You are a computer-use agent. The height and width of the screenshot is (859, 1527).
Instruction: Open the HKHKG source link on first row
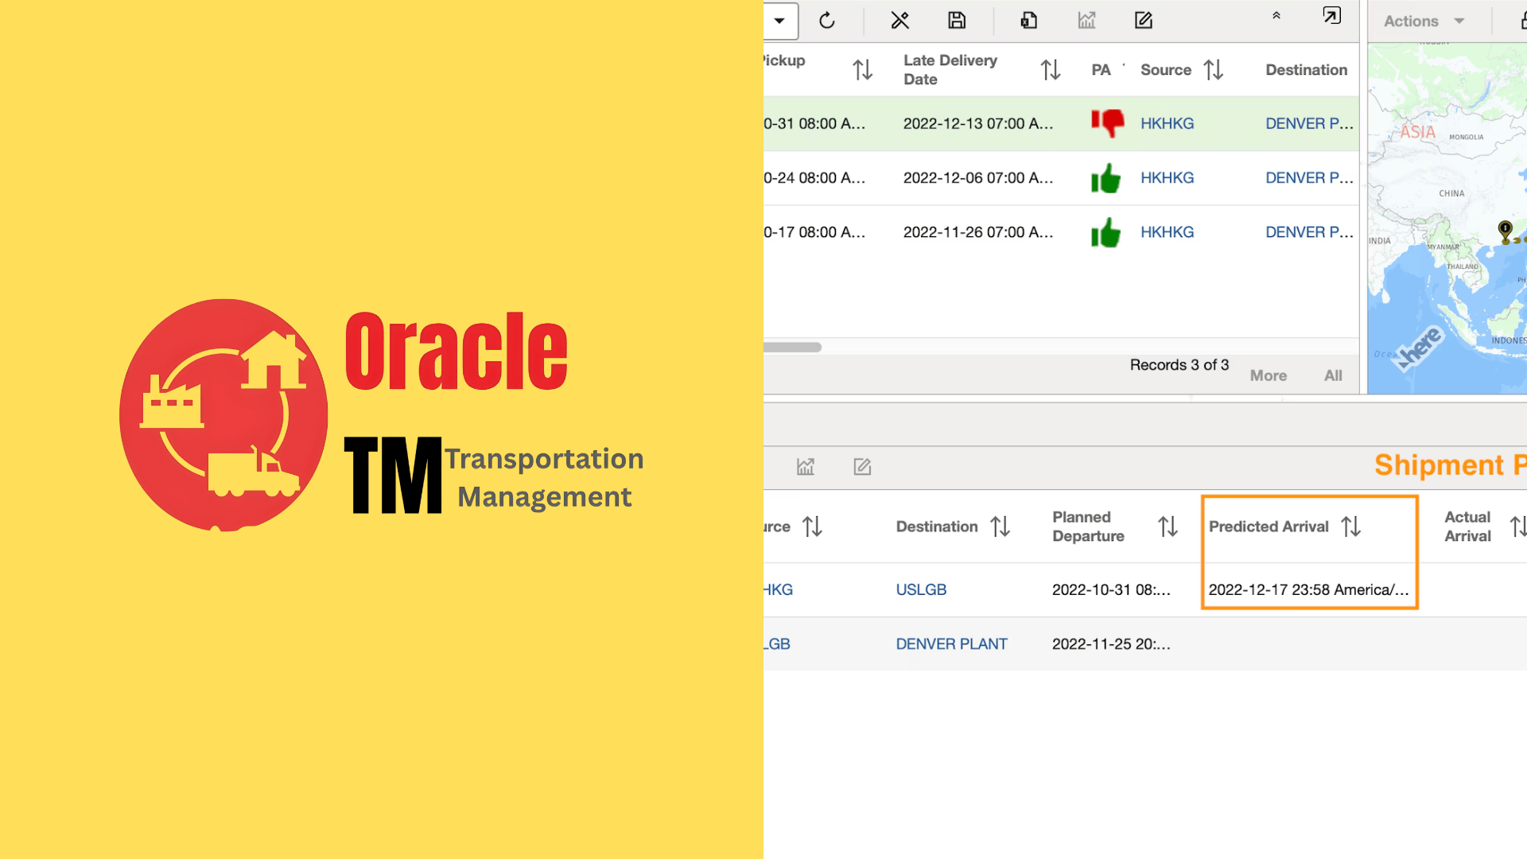pos(1167,123)
